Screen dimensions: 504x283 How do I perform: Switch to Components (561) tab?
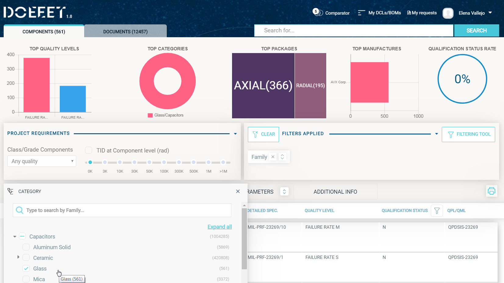(x=44, y=31)
